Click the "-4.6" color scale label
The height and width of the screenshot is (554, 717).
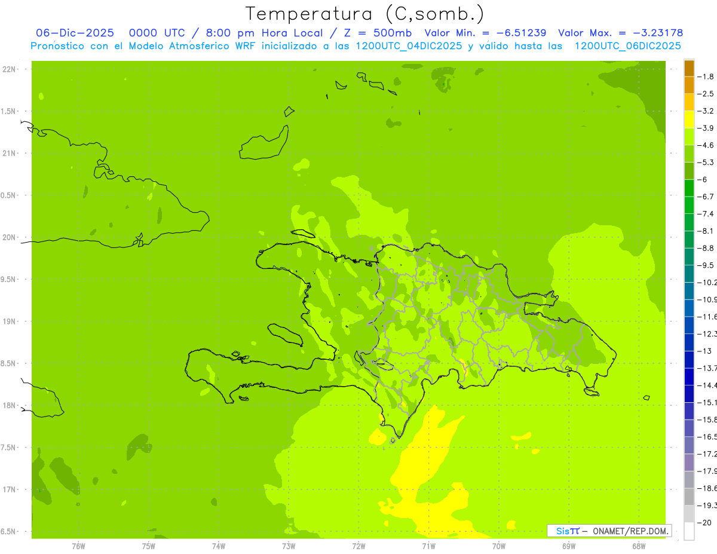(x=706, y=145)
